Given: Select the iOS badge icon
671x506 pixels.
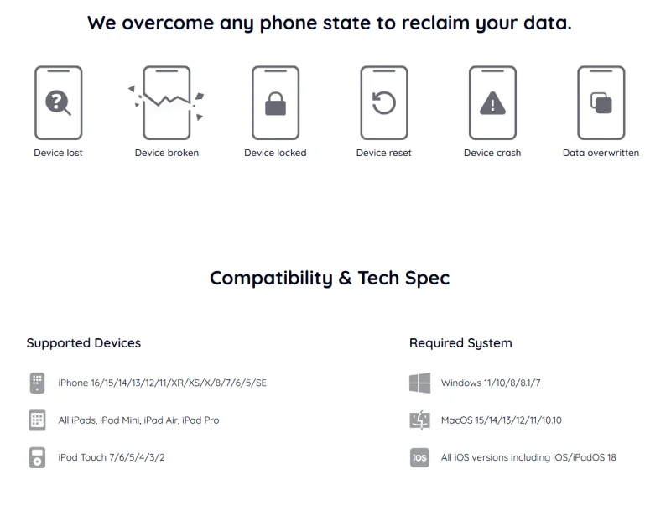Looking at the screenshot, I should (420, 457).
